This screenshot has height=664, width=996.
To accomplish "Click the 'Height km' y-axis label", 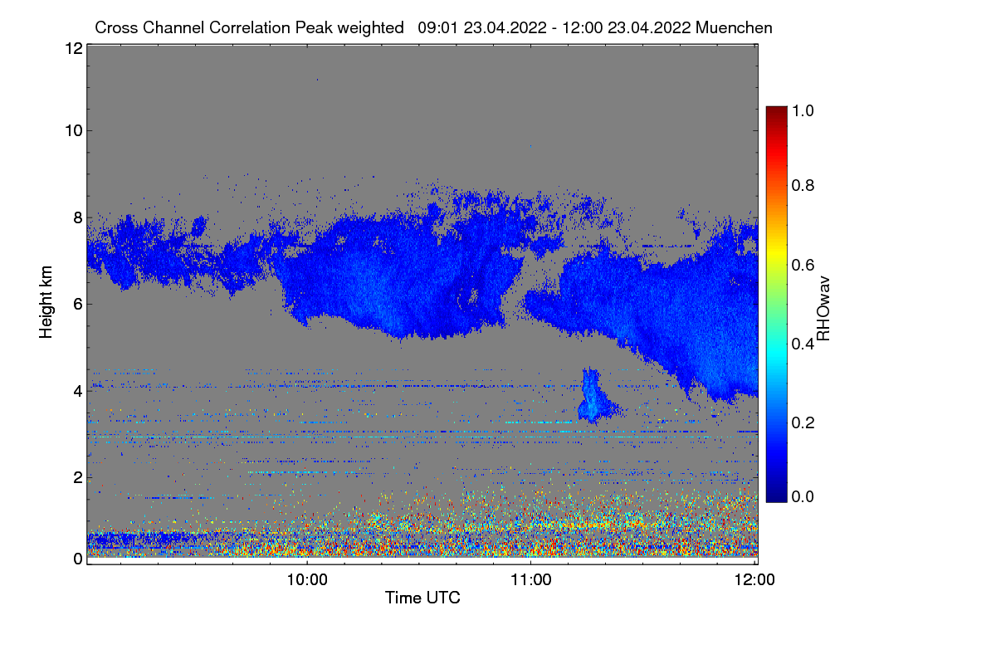I will pos(46,304).
